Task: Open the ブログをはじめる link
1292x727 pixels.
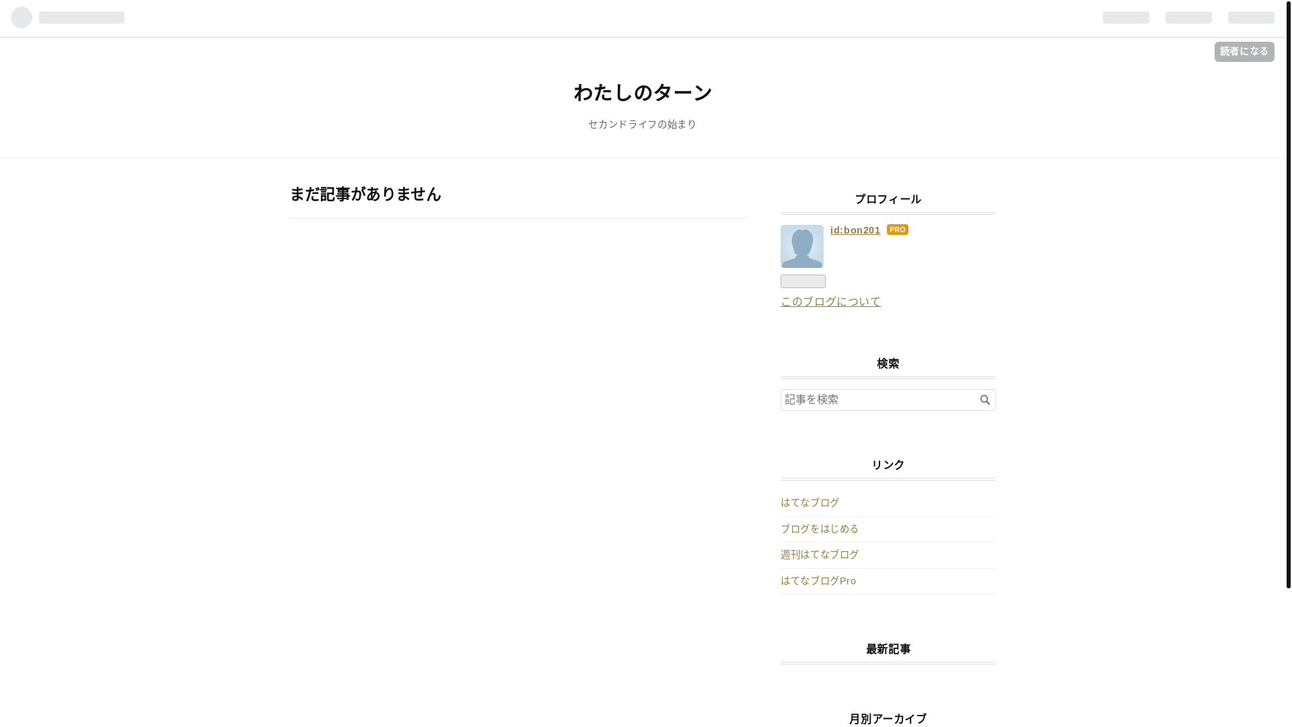Action: [820, 529]
